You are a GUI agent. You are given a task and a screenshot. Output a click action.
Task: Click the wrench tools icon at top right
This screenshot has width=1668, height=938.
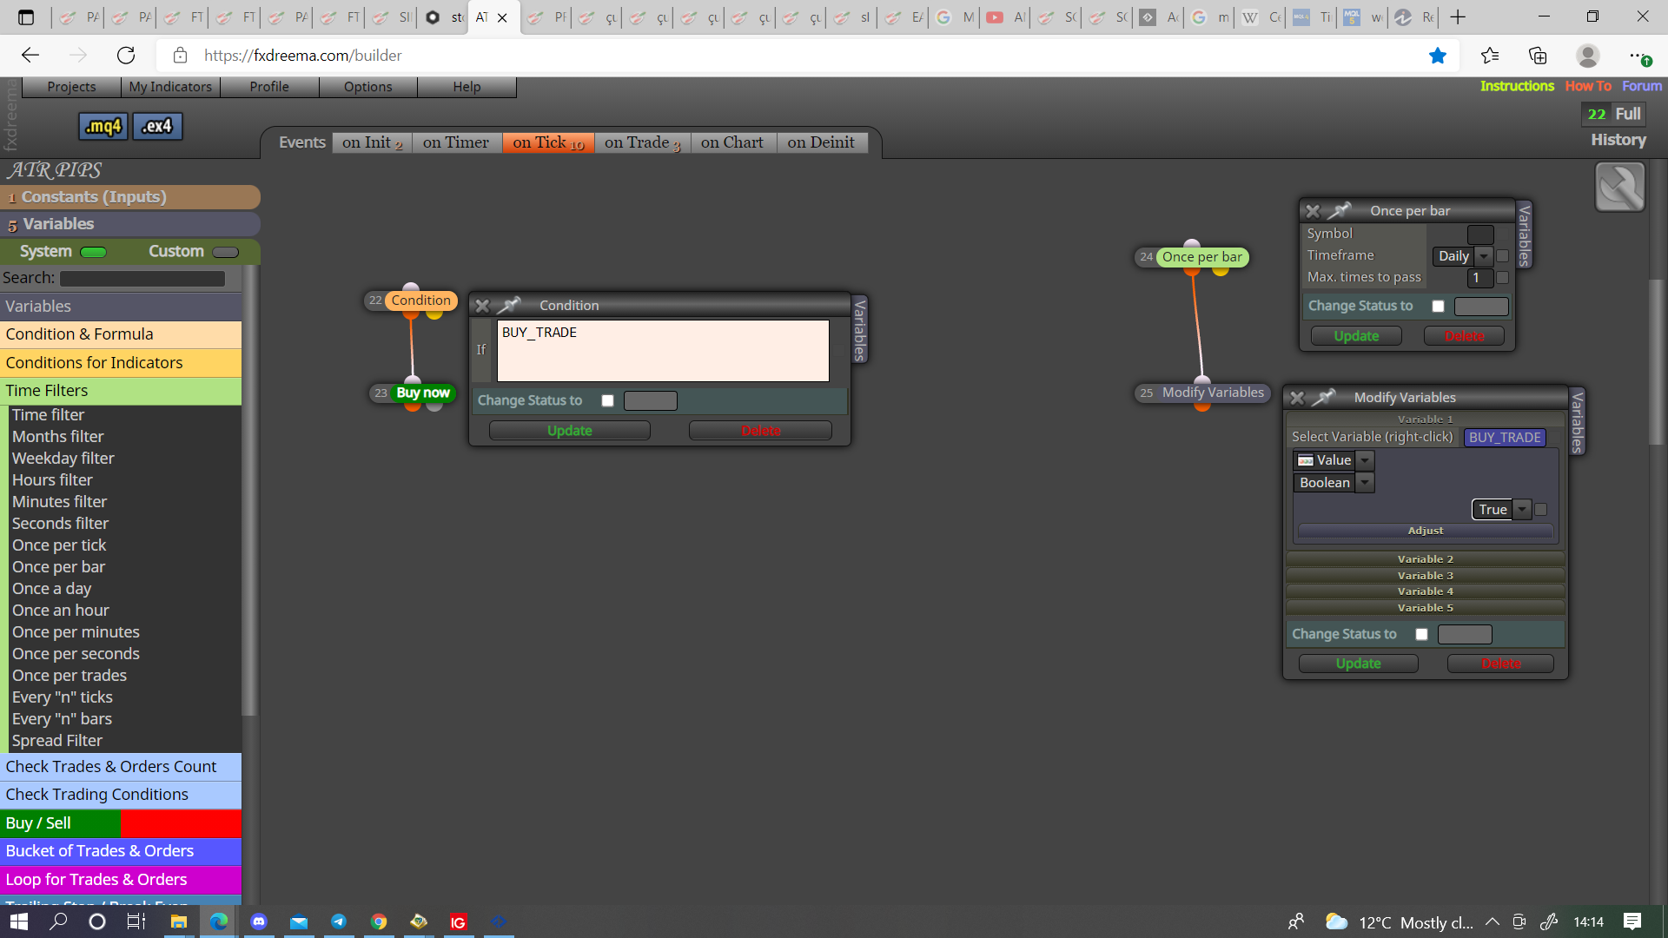click(x=1620, y=187)
